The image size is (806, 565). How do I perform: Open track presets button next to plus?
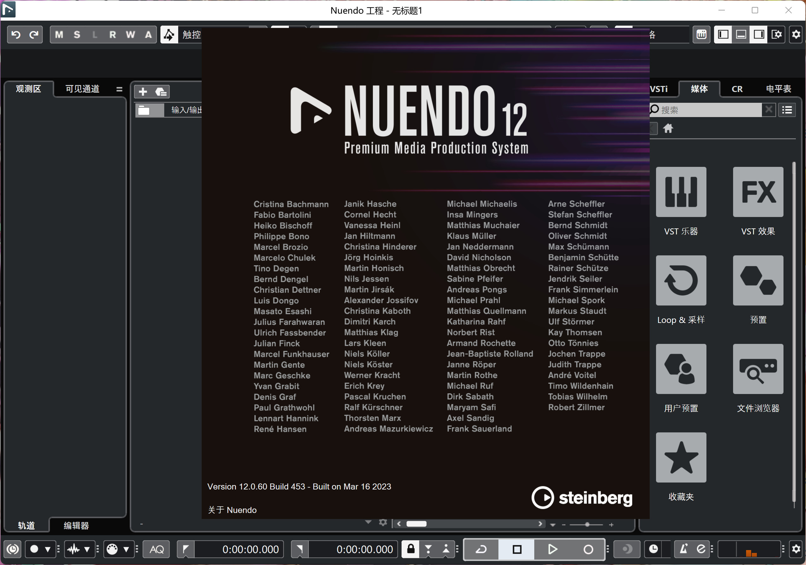[161, 92]
